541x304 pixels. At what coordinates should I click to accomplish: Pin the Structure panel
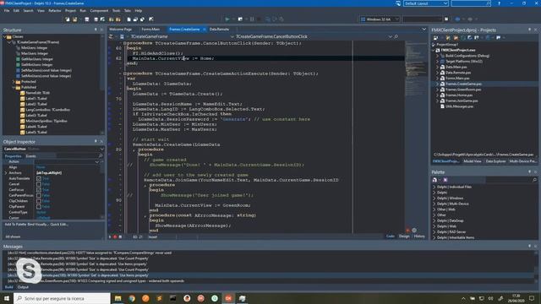(96, 30)
